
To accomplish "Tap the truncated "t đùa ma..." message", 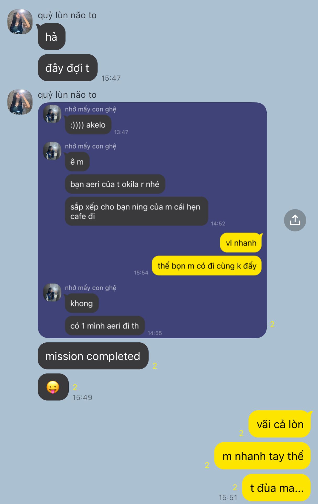I will coord(276,488).
